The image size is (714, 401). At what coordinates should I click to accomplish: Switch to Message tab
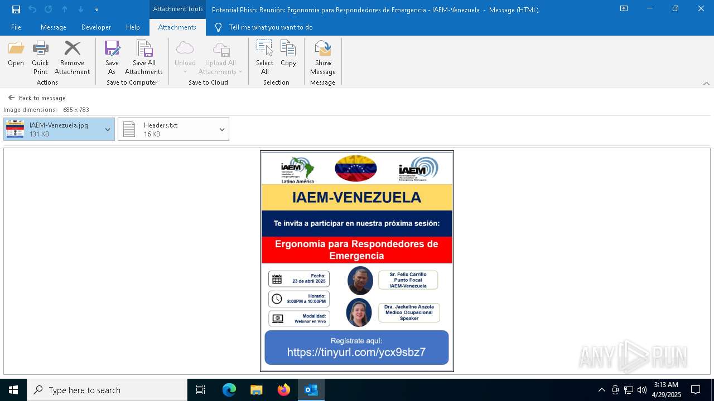(x=54, y=27)
